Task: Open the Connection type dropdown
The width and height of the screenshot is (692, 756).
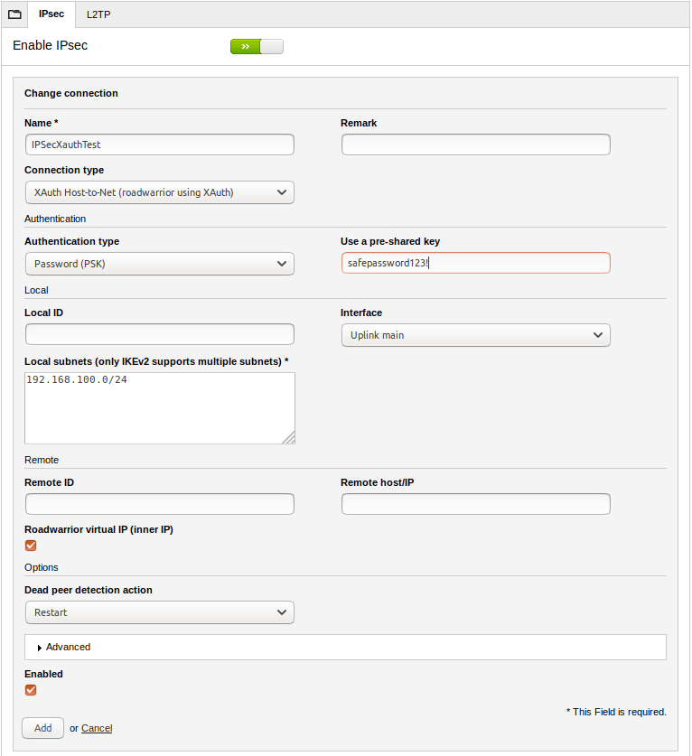Action: 159,192
